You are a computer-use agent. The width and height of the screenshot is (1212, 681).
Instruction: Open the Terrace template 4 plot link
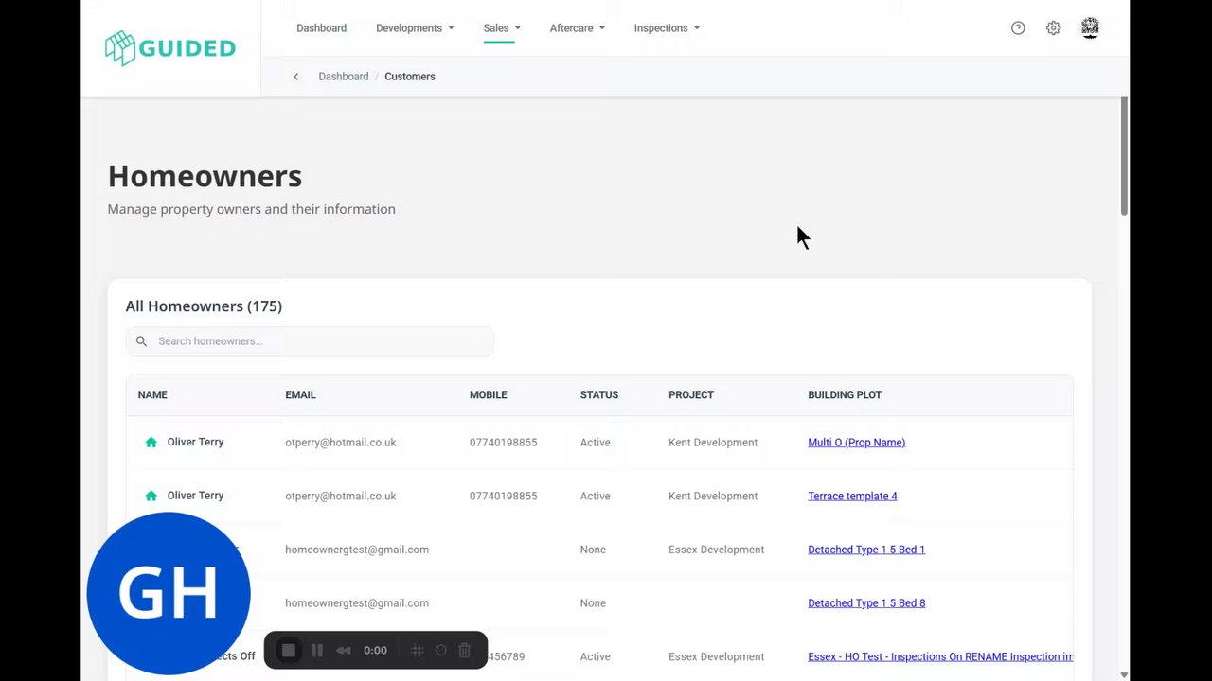point(852,496)
